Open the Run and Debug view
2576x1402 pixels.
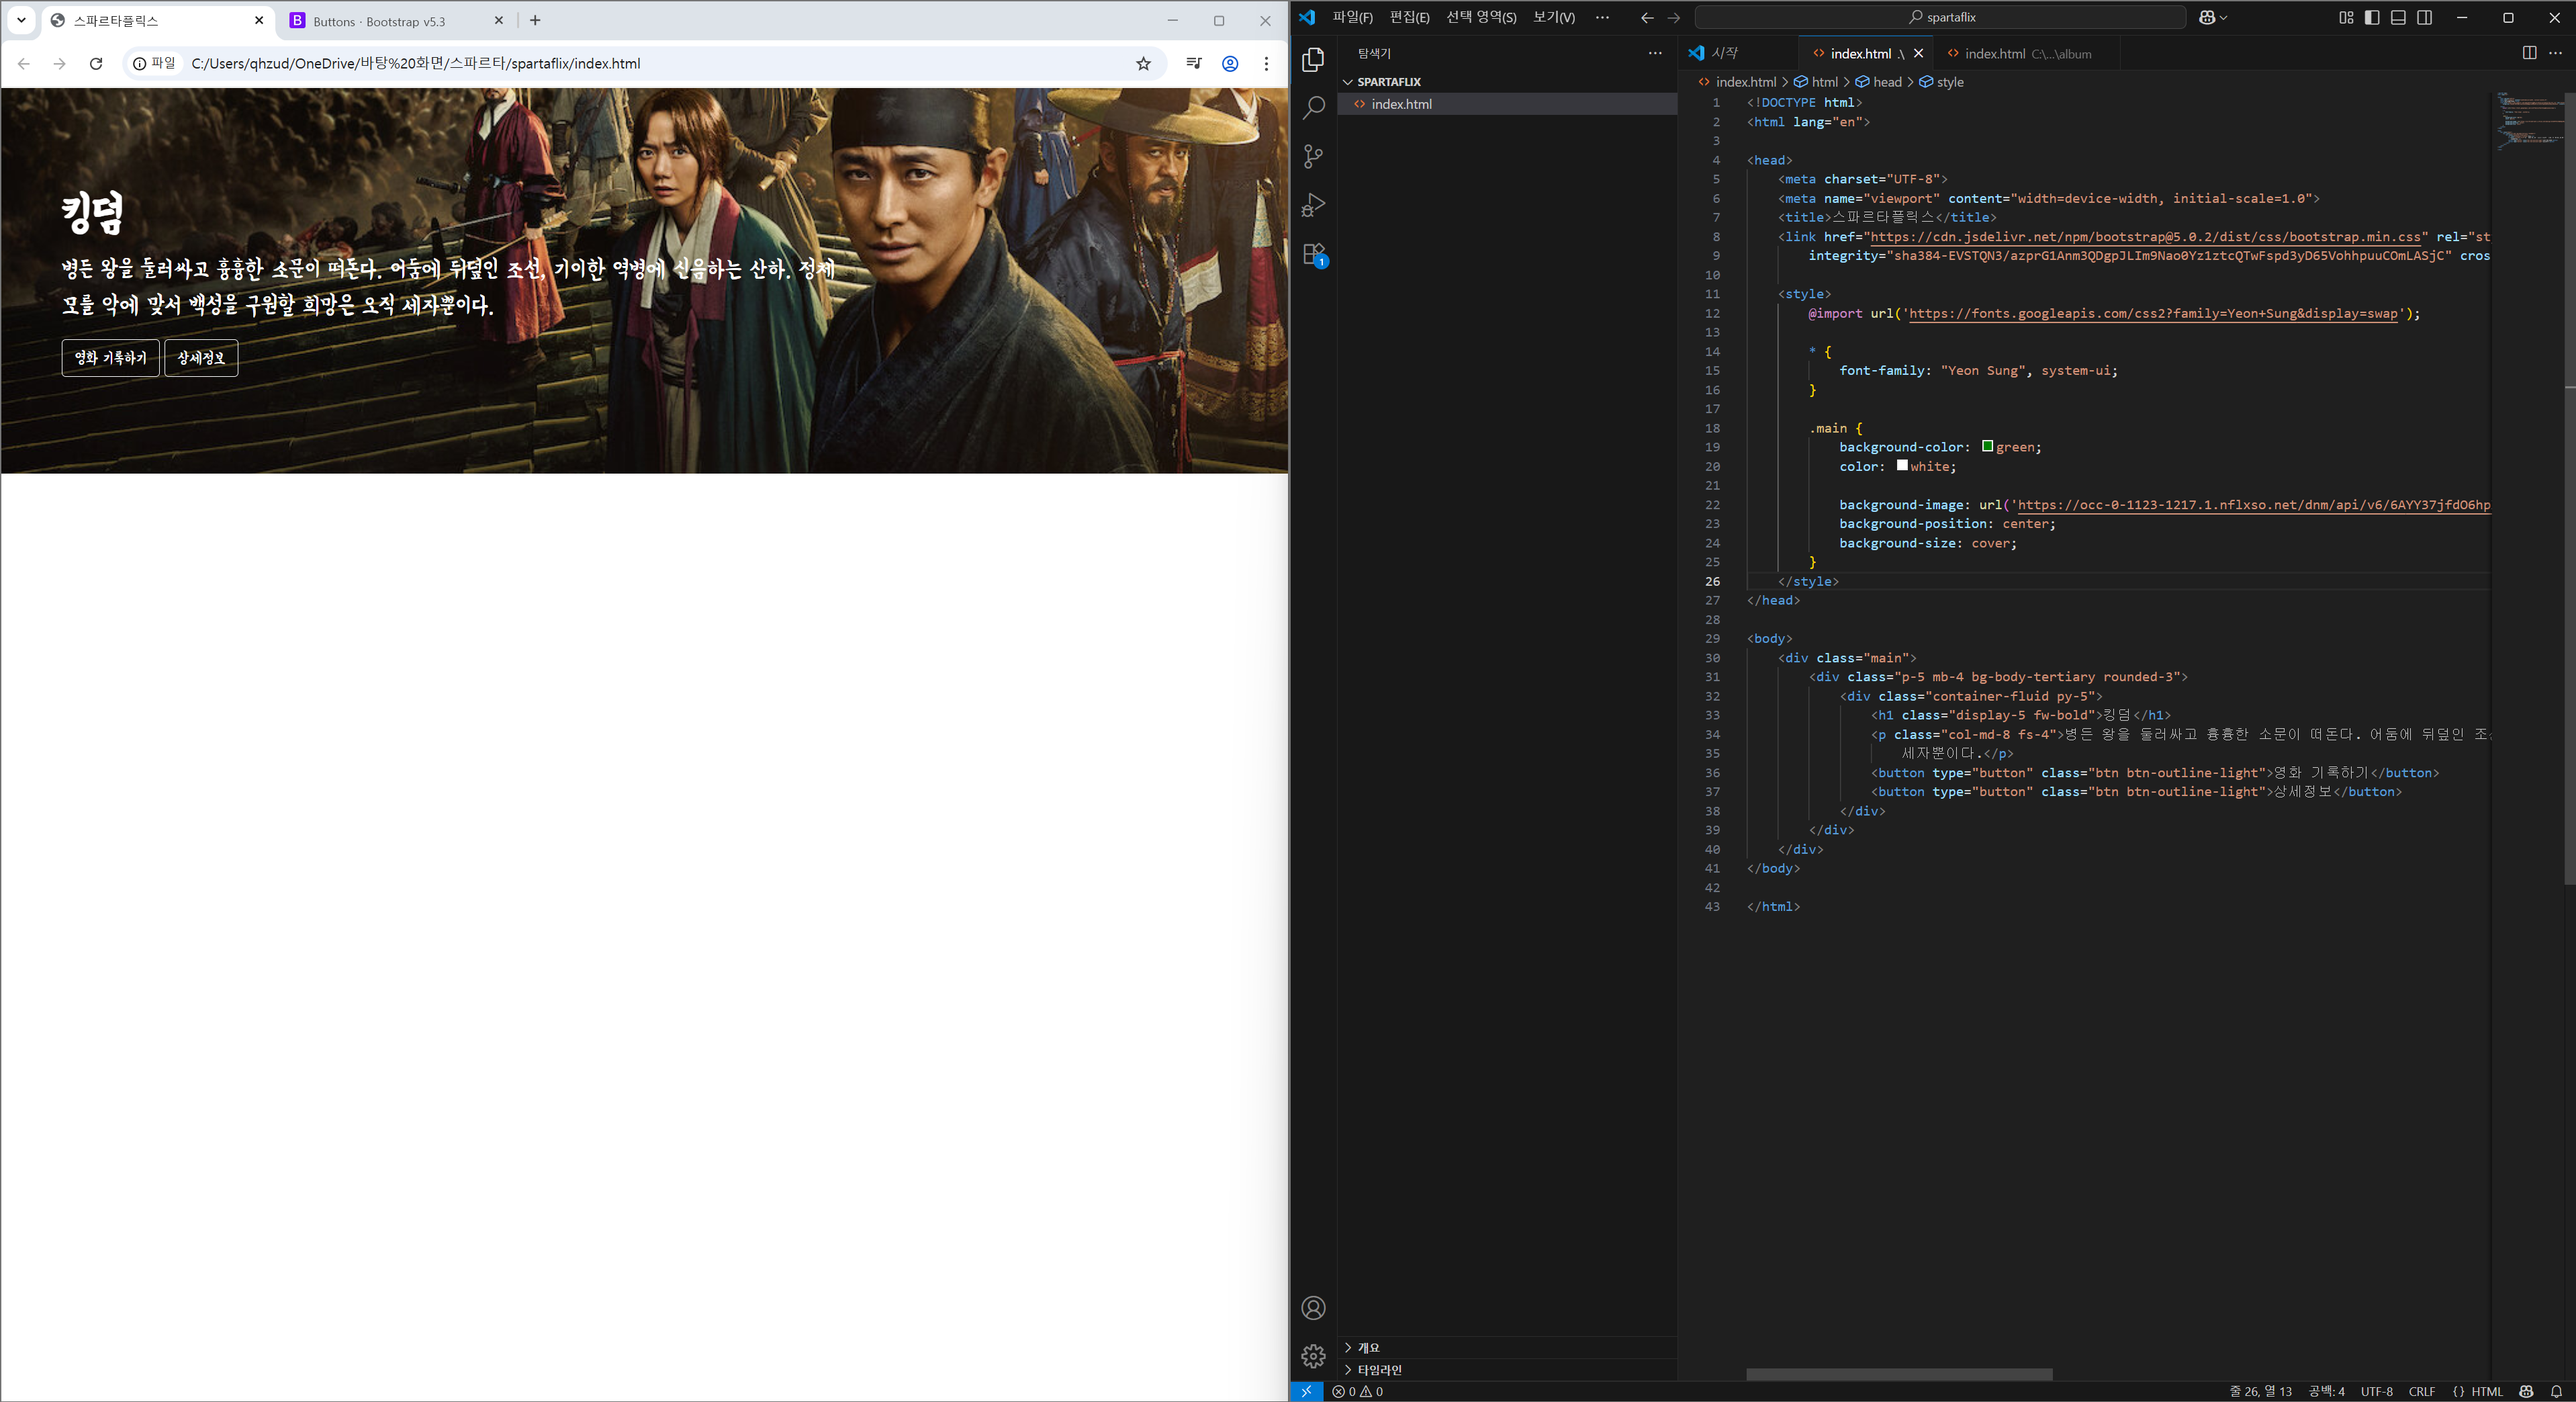pyautogui.click(x=1313, y=205)
